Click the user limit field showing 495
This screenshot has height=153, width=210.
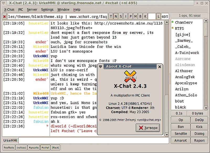pyautogui.click(x=165, y=17)
